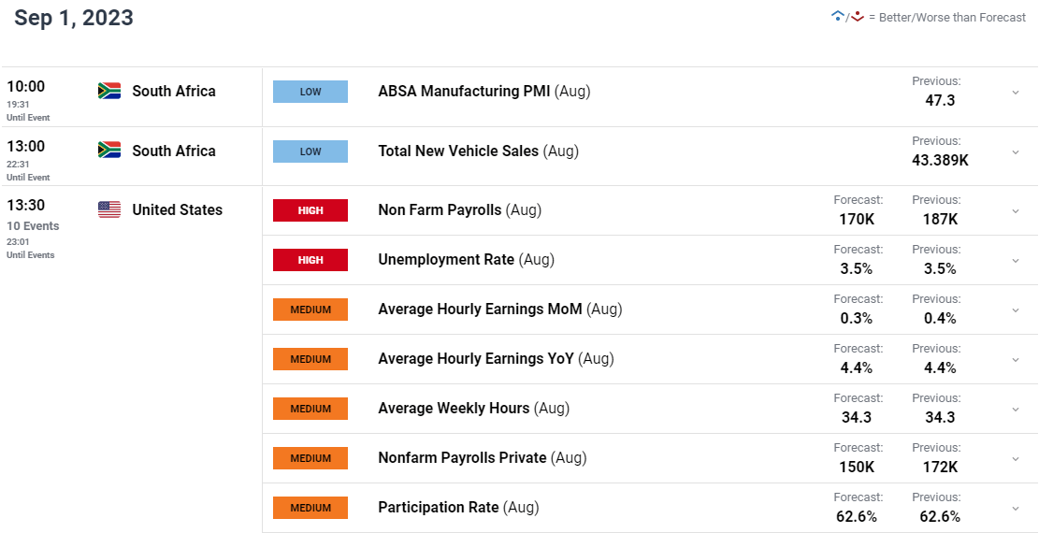Click the South Africa flag beside ABSA Manufacturing PMI
Screen dimensions: 1039x533
[x=109, y=91]
